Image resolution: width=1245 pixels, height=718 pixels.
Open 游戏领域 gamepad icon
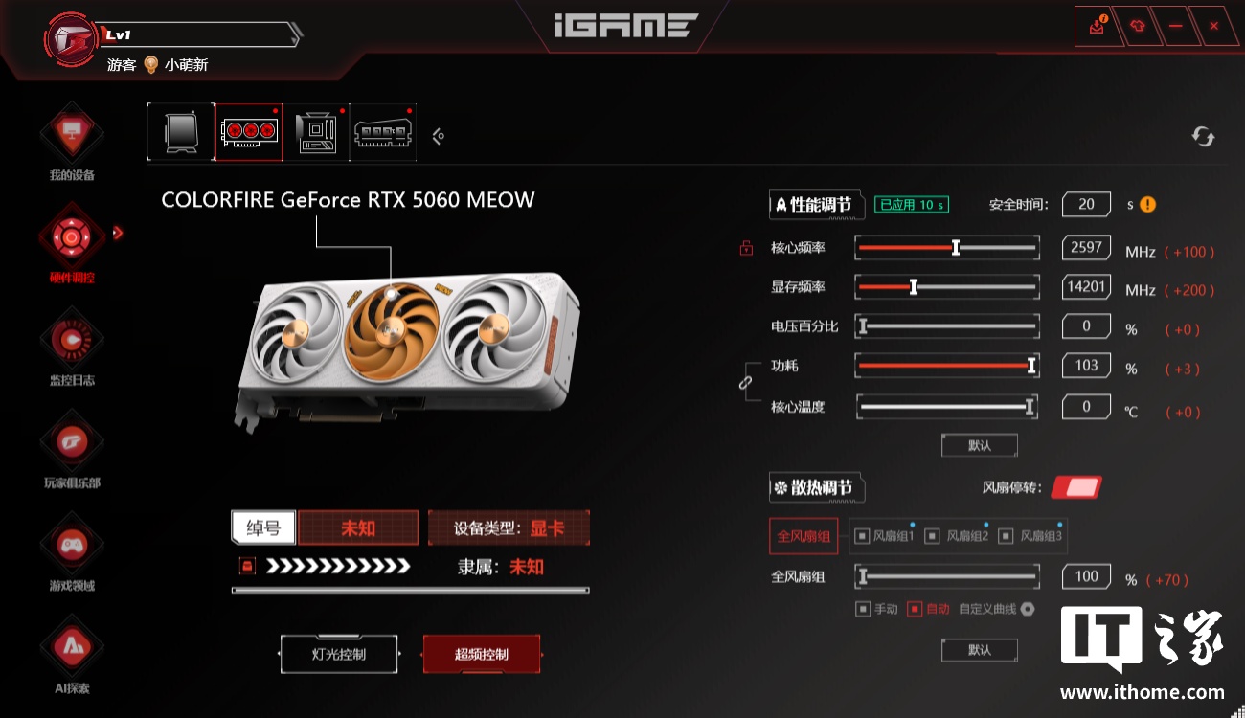(x=72, y=544)
